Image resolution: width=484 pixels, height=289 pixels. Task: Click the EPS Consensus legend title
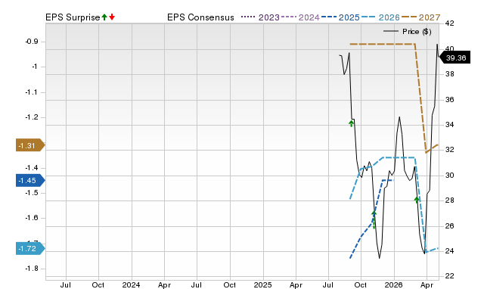click(200, 17)
